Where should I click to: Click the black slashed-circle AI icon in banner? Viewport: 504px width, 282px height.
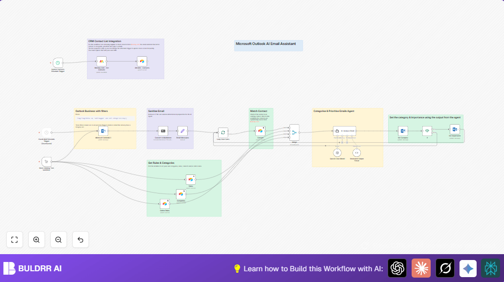tap(445, 268)
